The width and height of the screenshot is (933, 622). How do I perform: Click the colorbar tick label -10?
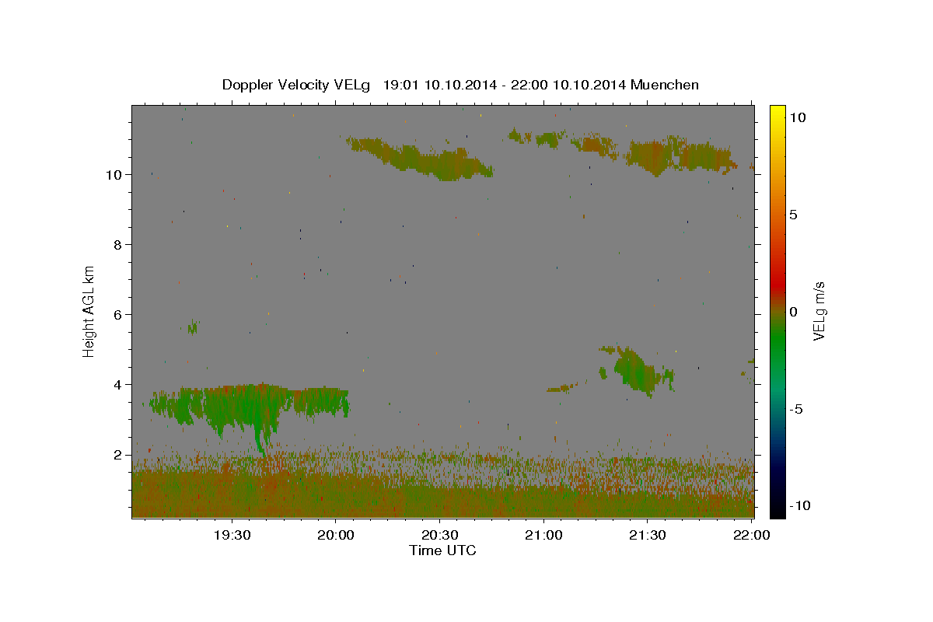pos(800,506)
